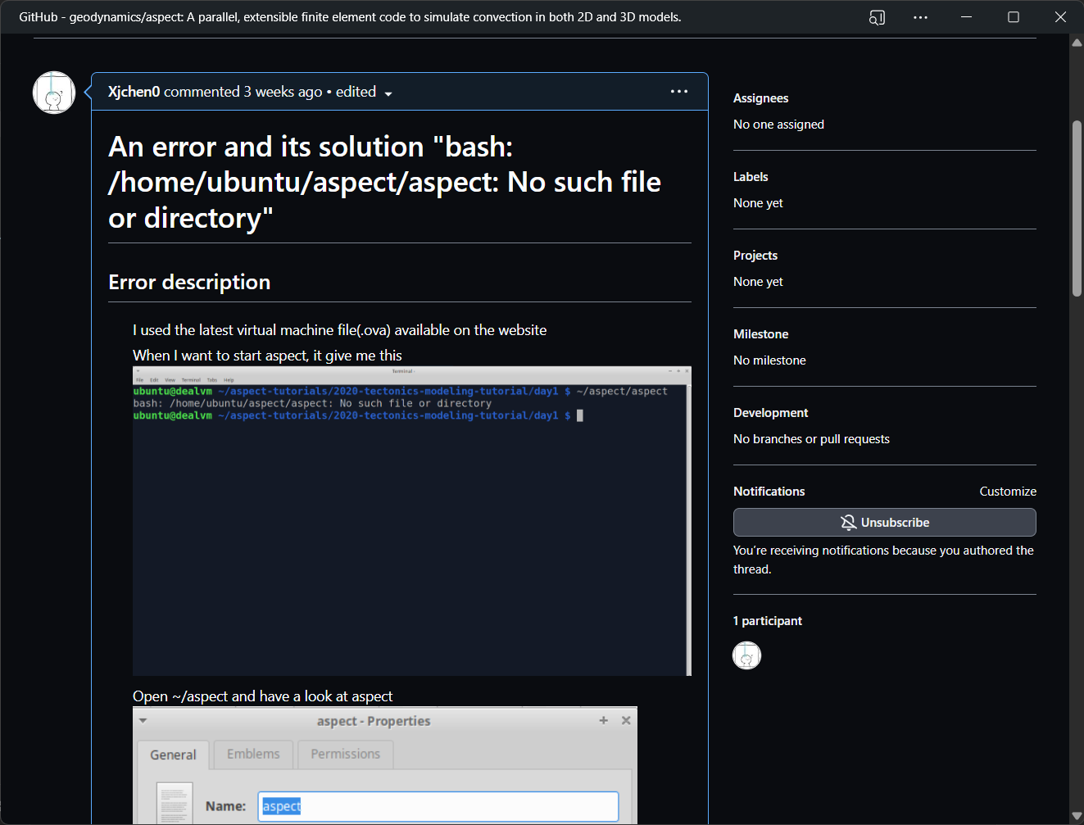Click the Name input field containing aspect

coord(438,806)
